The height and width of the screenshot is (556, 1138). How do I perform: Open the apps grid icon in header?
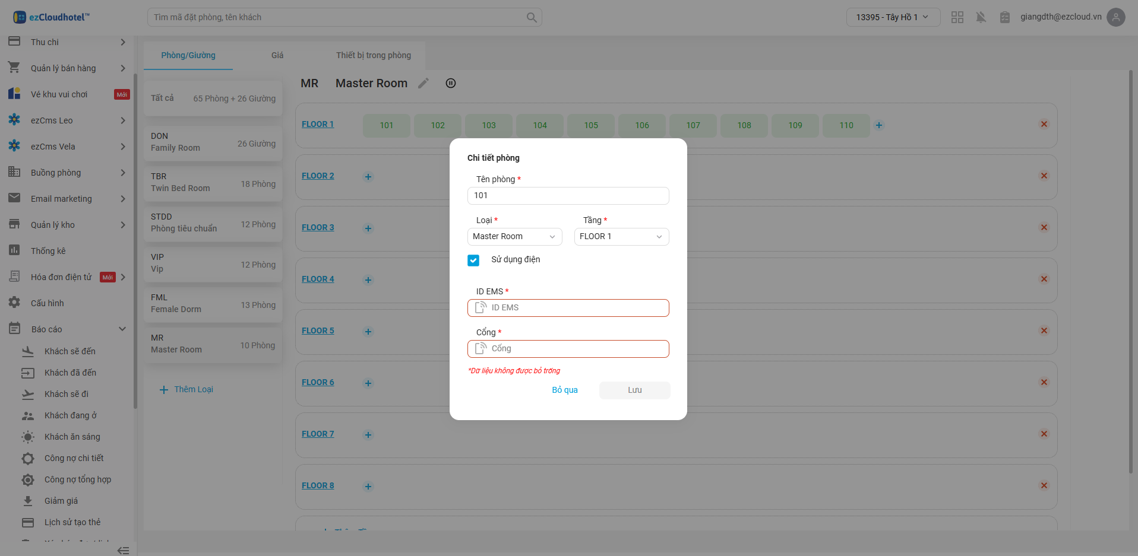click(x=957, y=17)
